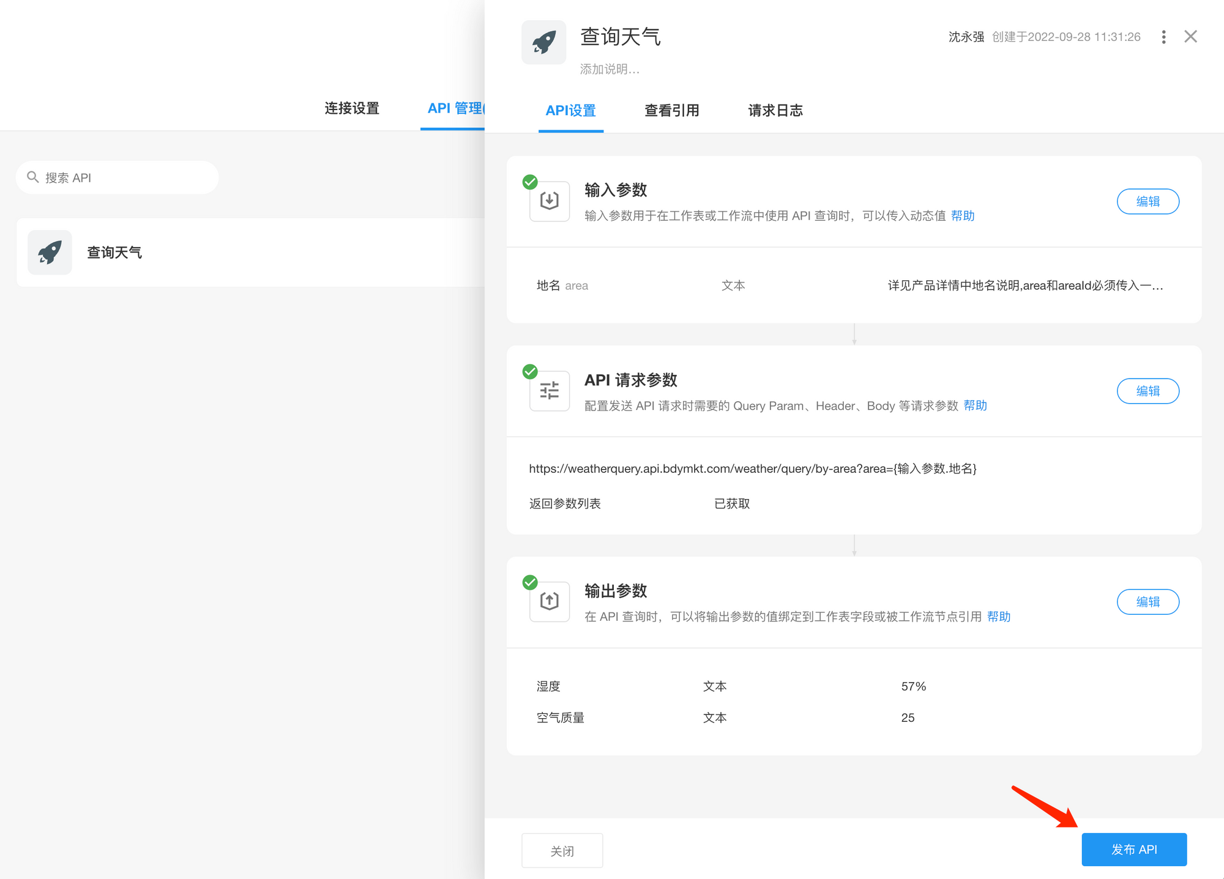The height and width of the screenshot is (879, 1224).
Task: Click the rocket icon in the panel header
Action: [x=543, y=42]
